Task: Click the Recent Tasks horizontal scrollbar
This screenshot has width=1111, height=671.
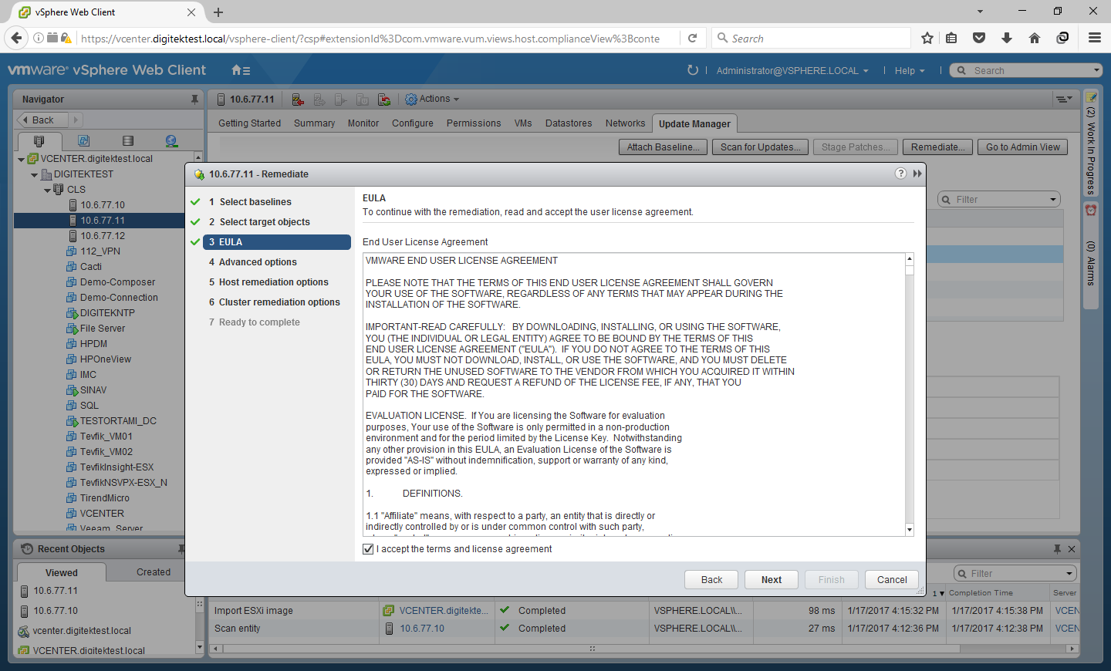Action: [x=590, y=649]
